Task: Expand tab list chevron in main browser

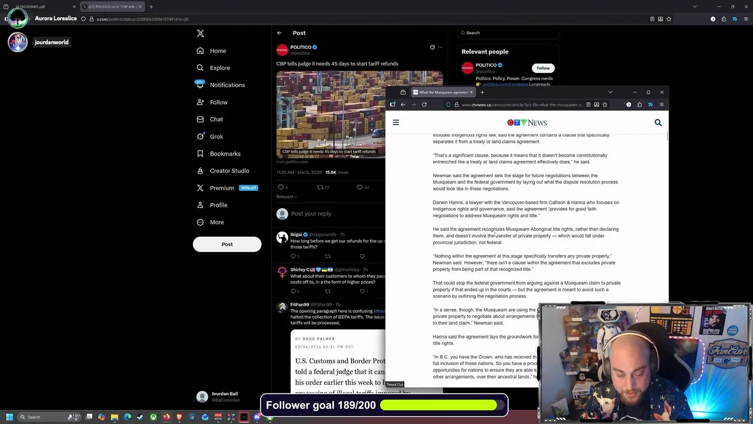Action: [695, 6]
